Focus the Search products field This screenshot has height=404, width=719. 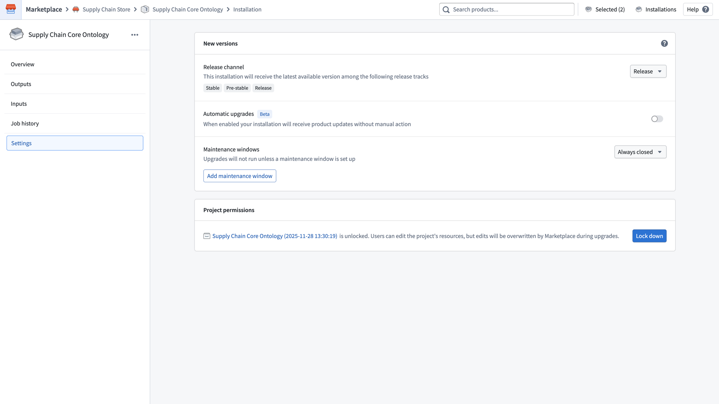tap(507, 9)
